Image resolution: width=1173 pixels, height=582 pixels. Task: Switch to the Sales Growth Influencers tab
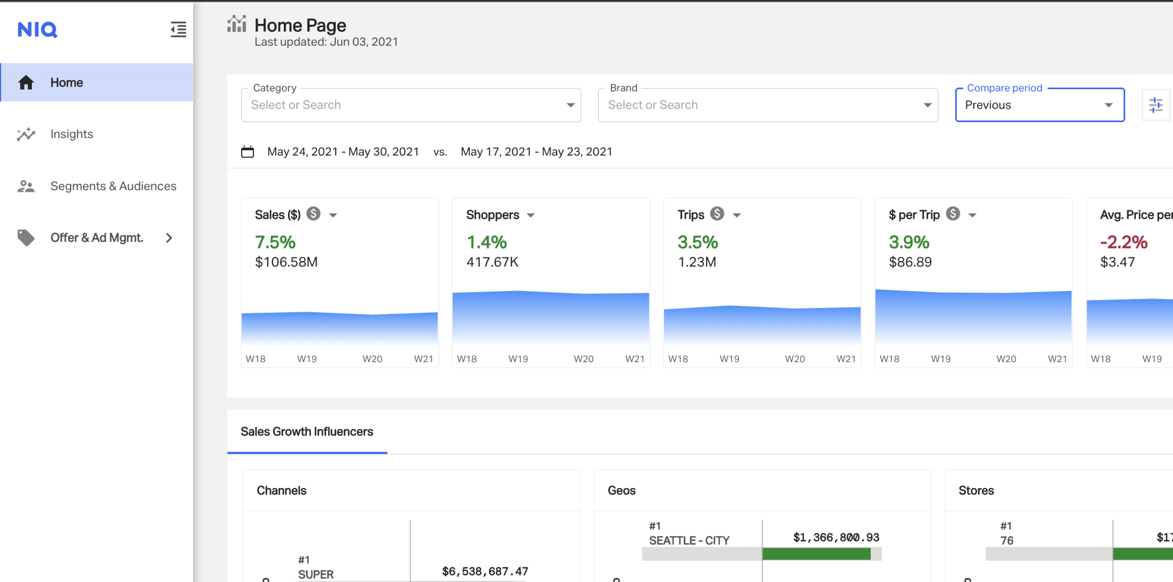[307, 432]
